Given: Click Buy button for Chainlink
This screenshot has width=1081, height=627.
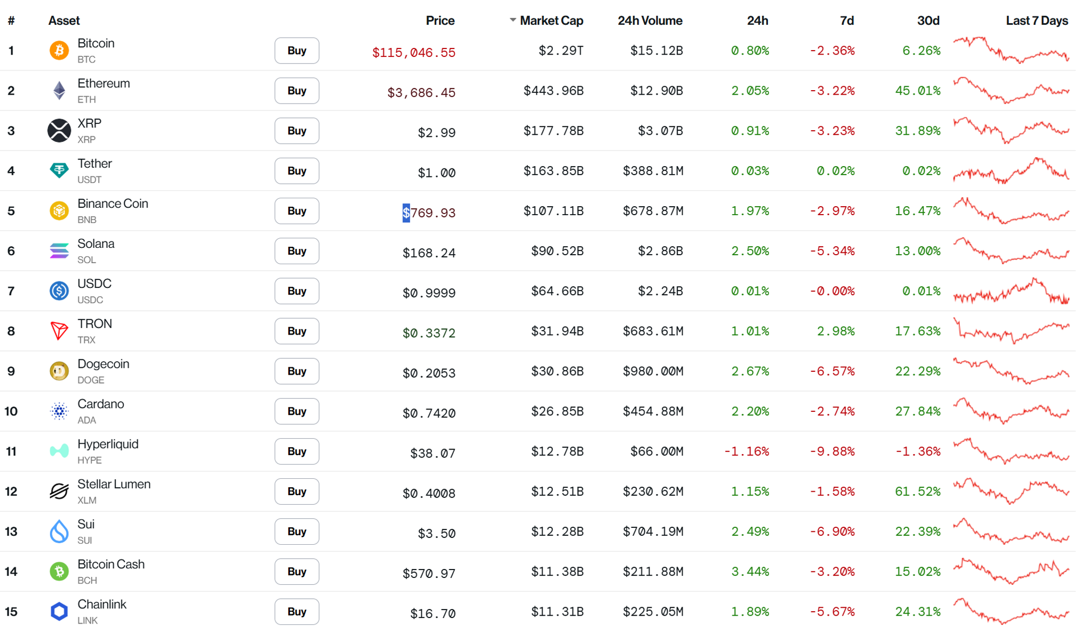Looking at the screenshot, I should coord(297,611).
